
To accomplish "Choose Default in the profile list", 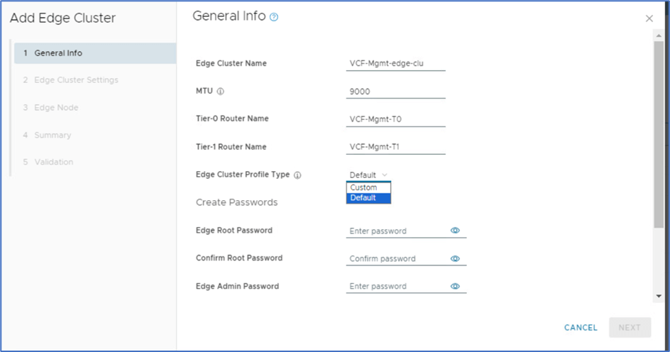I will pos(368,198).
